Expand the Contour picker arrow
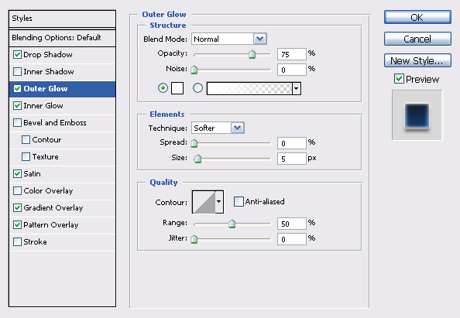Image resolution: width=460 pixels, height=318 pixels. click(219, 202)
